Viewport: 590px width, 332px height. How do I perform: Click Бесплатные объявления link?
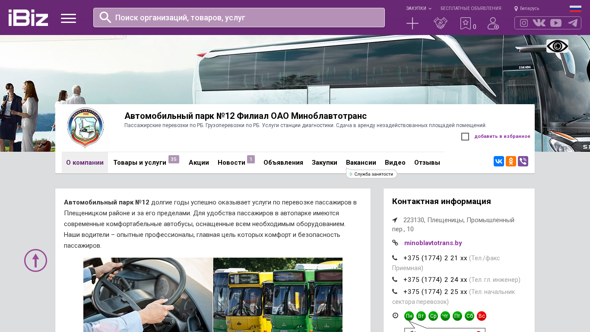pyautogui.click(x=471, y=8)
